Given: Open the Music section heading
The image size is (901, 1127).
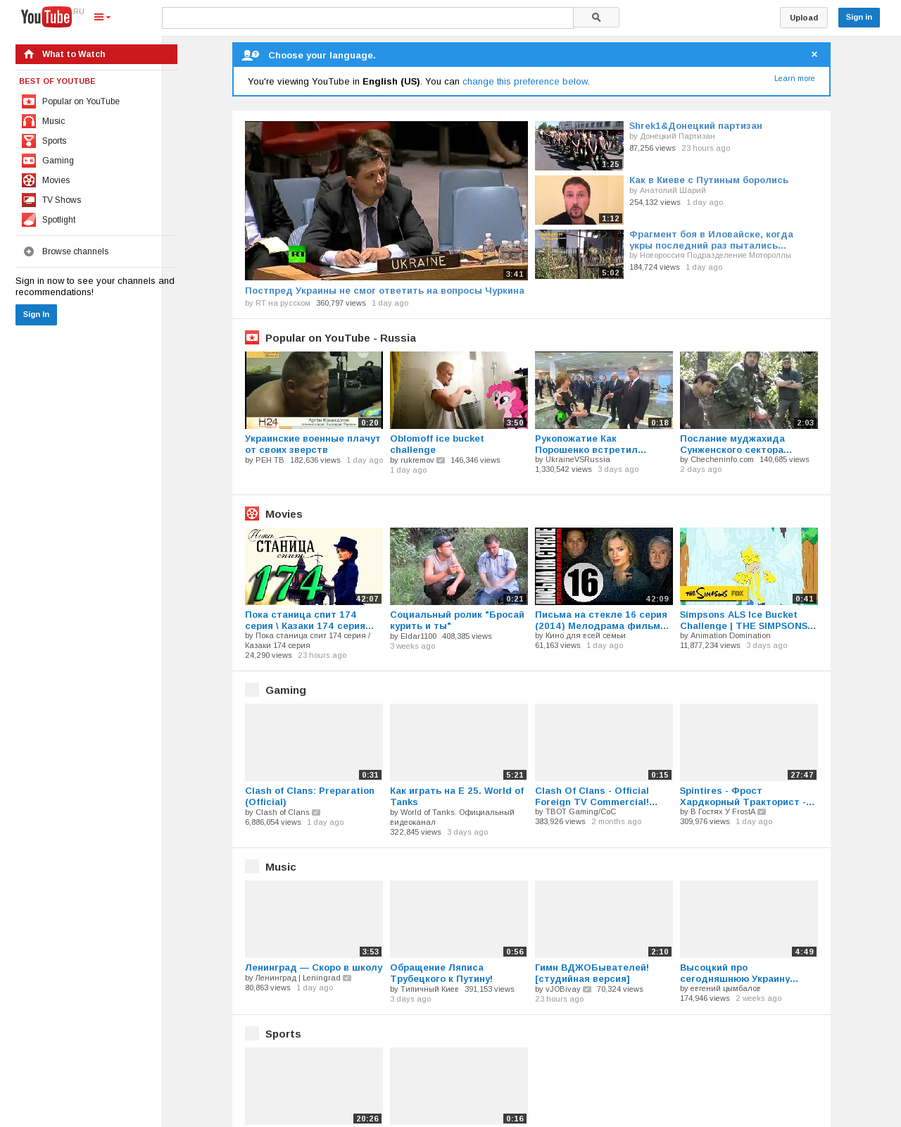Looking at the screenshot, I should point(281,867).
